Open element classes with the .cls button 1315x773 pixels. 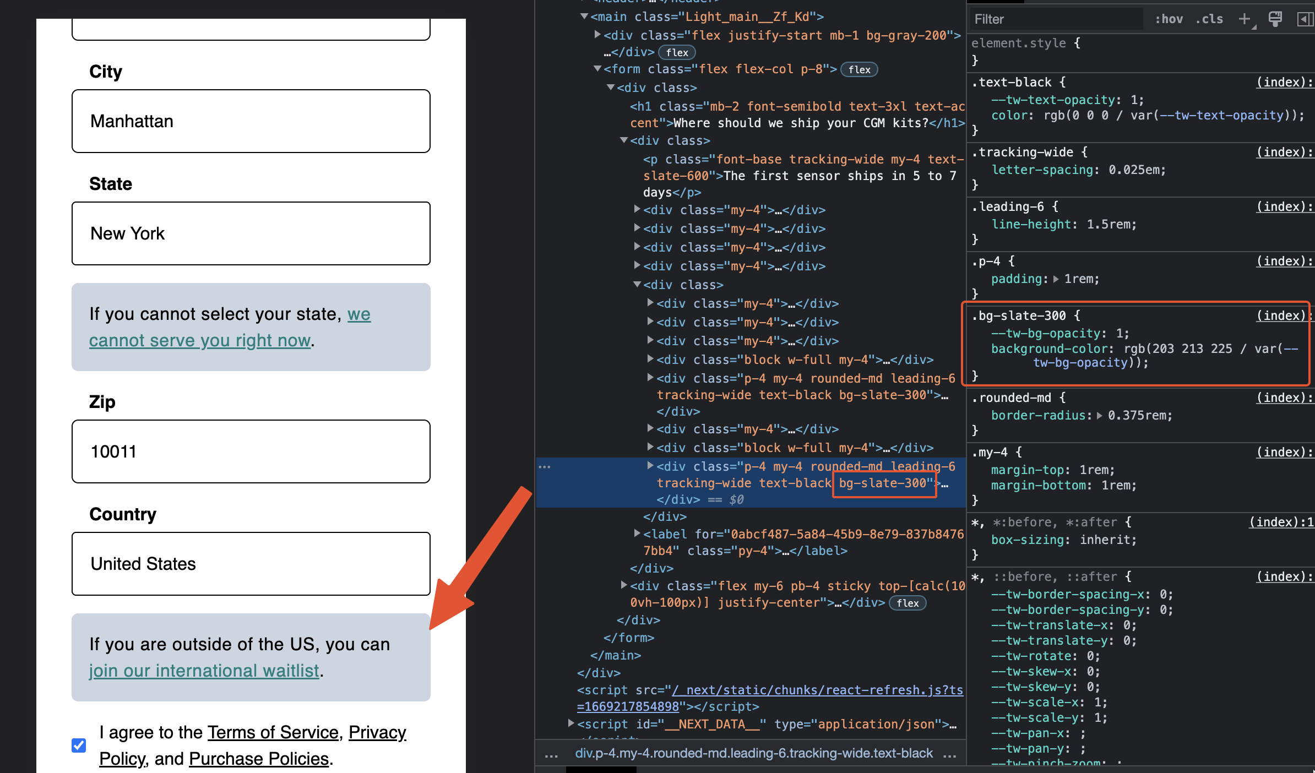coord(1209,19)
